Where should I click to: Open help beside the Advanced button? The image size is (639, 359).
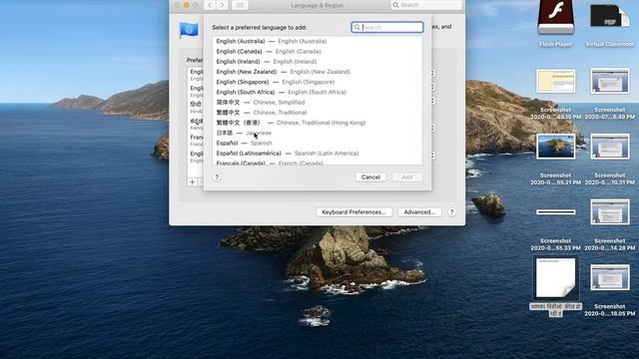tap(451, 212)
